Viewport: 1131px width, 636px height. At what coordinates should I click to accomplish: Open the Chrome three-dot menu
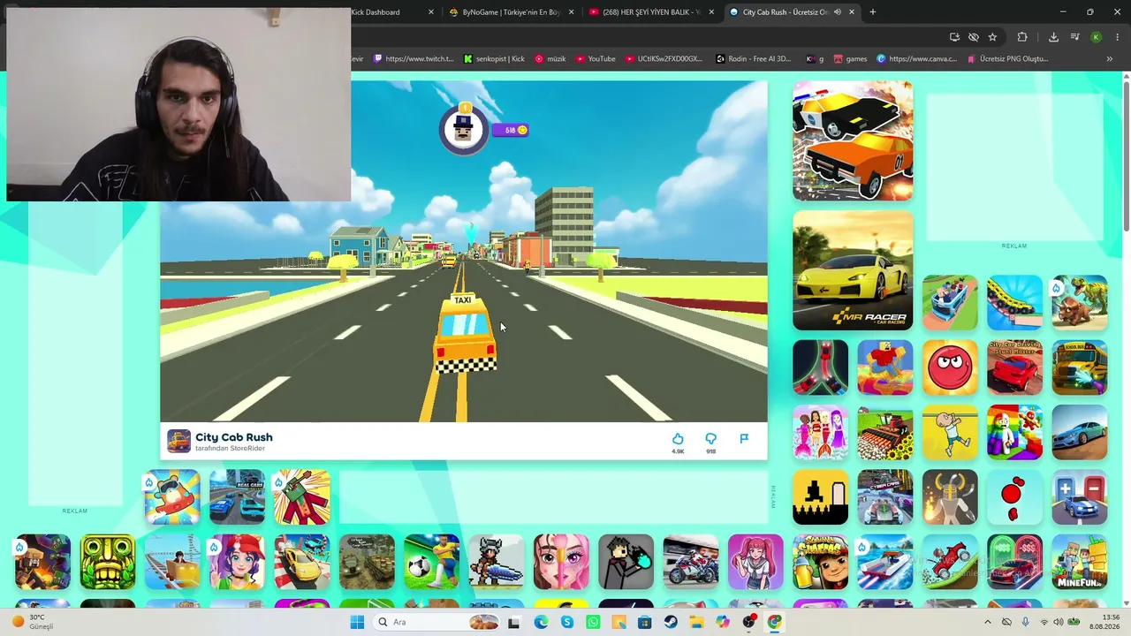coord(1116,37)
